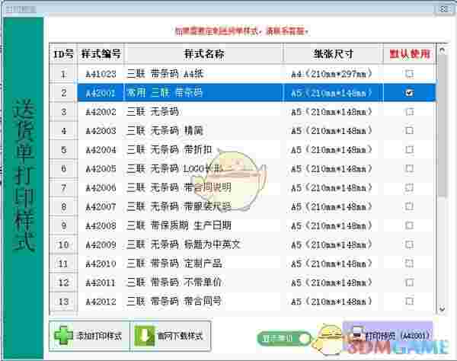The height and width of the screenshot is (361, 457).
Task: Select style name 三联 无条码 带折扣
Action: tap(169, 149)
